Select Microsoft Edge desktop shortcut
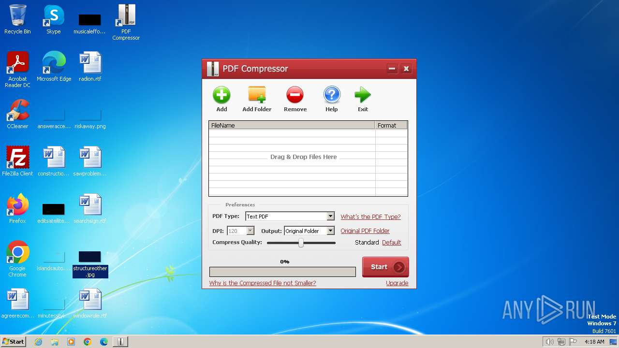 point(54,67)
